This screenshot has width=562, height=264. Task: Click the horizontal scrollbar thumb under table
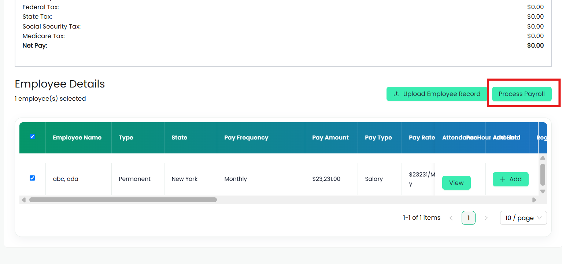tap(123, 200)
